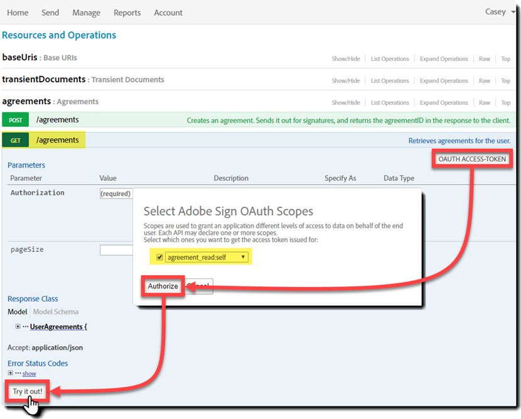Image resolution: width=521 pixels, height=419 pixels.
Task: Open the agreement_read:self scope dropdown
Action: click(207, 257)
